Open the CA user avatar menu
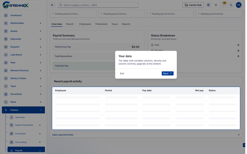This screenshot has width=247, height=154. click(239, 5)
